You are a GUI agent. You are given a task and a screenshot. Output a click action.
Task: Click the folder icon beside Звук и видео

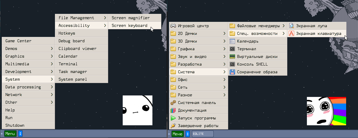173,57
